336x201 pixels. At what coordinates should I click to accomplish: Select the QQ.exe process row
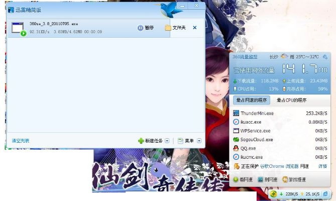tap(280, 148)
